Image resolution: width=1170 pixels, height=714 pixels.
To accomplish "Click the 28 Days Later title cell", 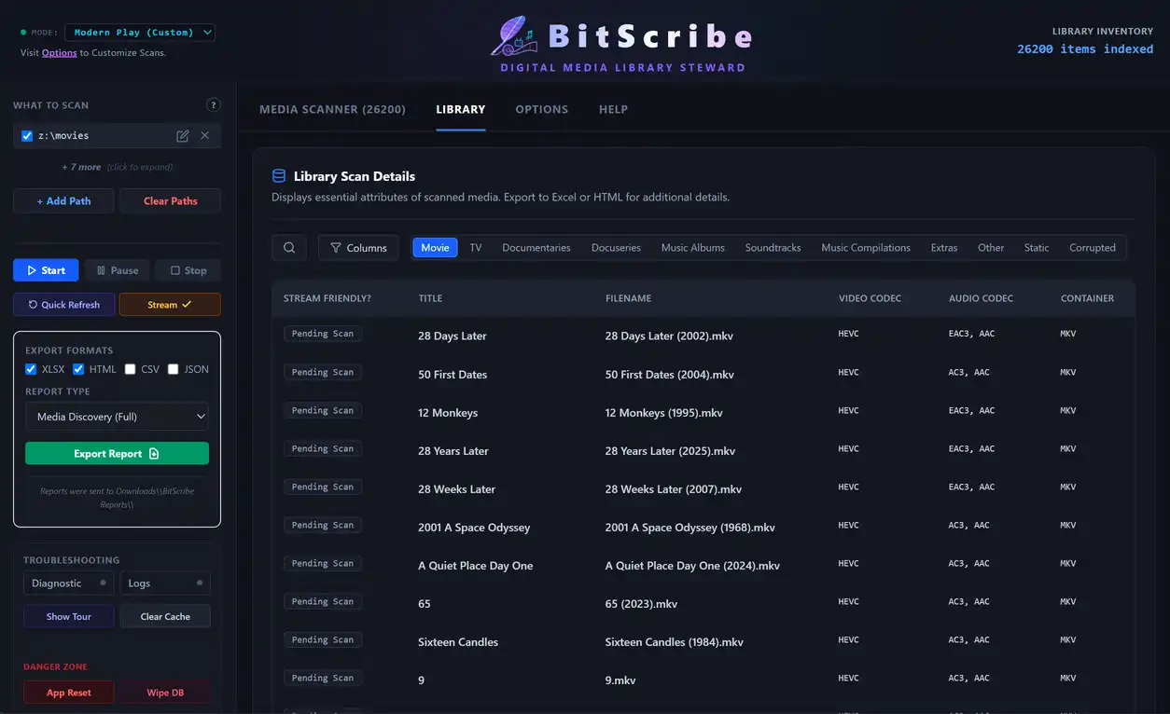I will tap(453, 336).
